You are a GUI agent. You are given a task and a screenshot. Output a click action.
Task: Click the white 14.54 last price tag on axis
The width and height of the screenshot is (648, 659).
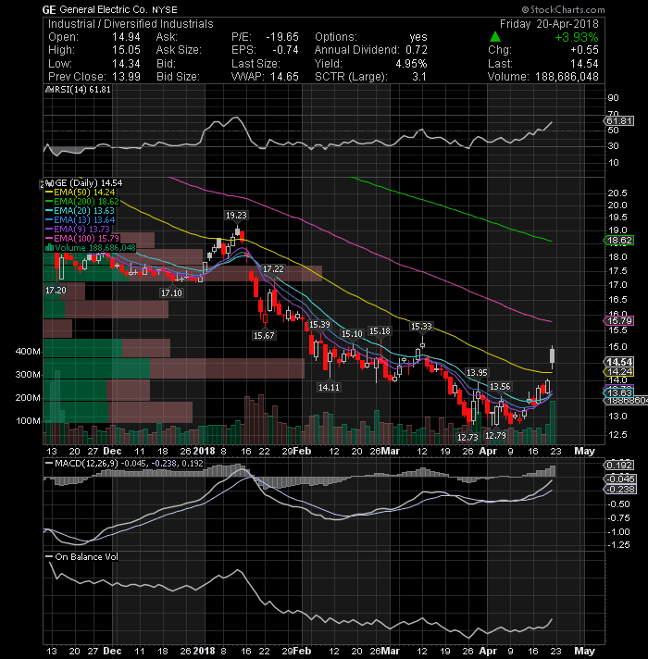[x=619, y=362]
